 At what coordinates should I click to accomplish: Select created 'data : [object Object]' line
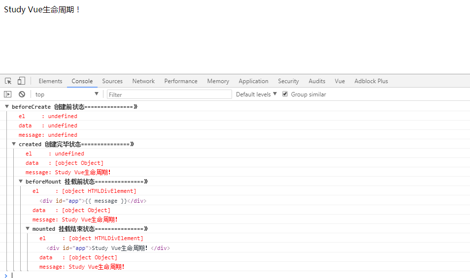(x=65, y=163)
